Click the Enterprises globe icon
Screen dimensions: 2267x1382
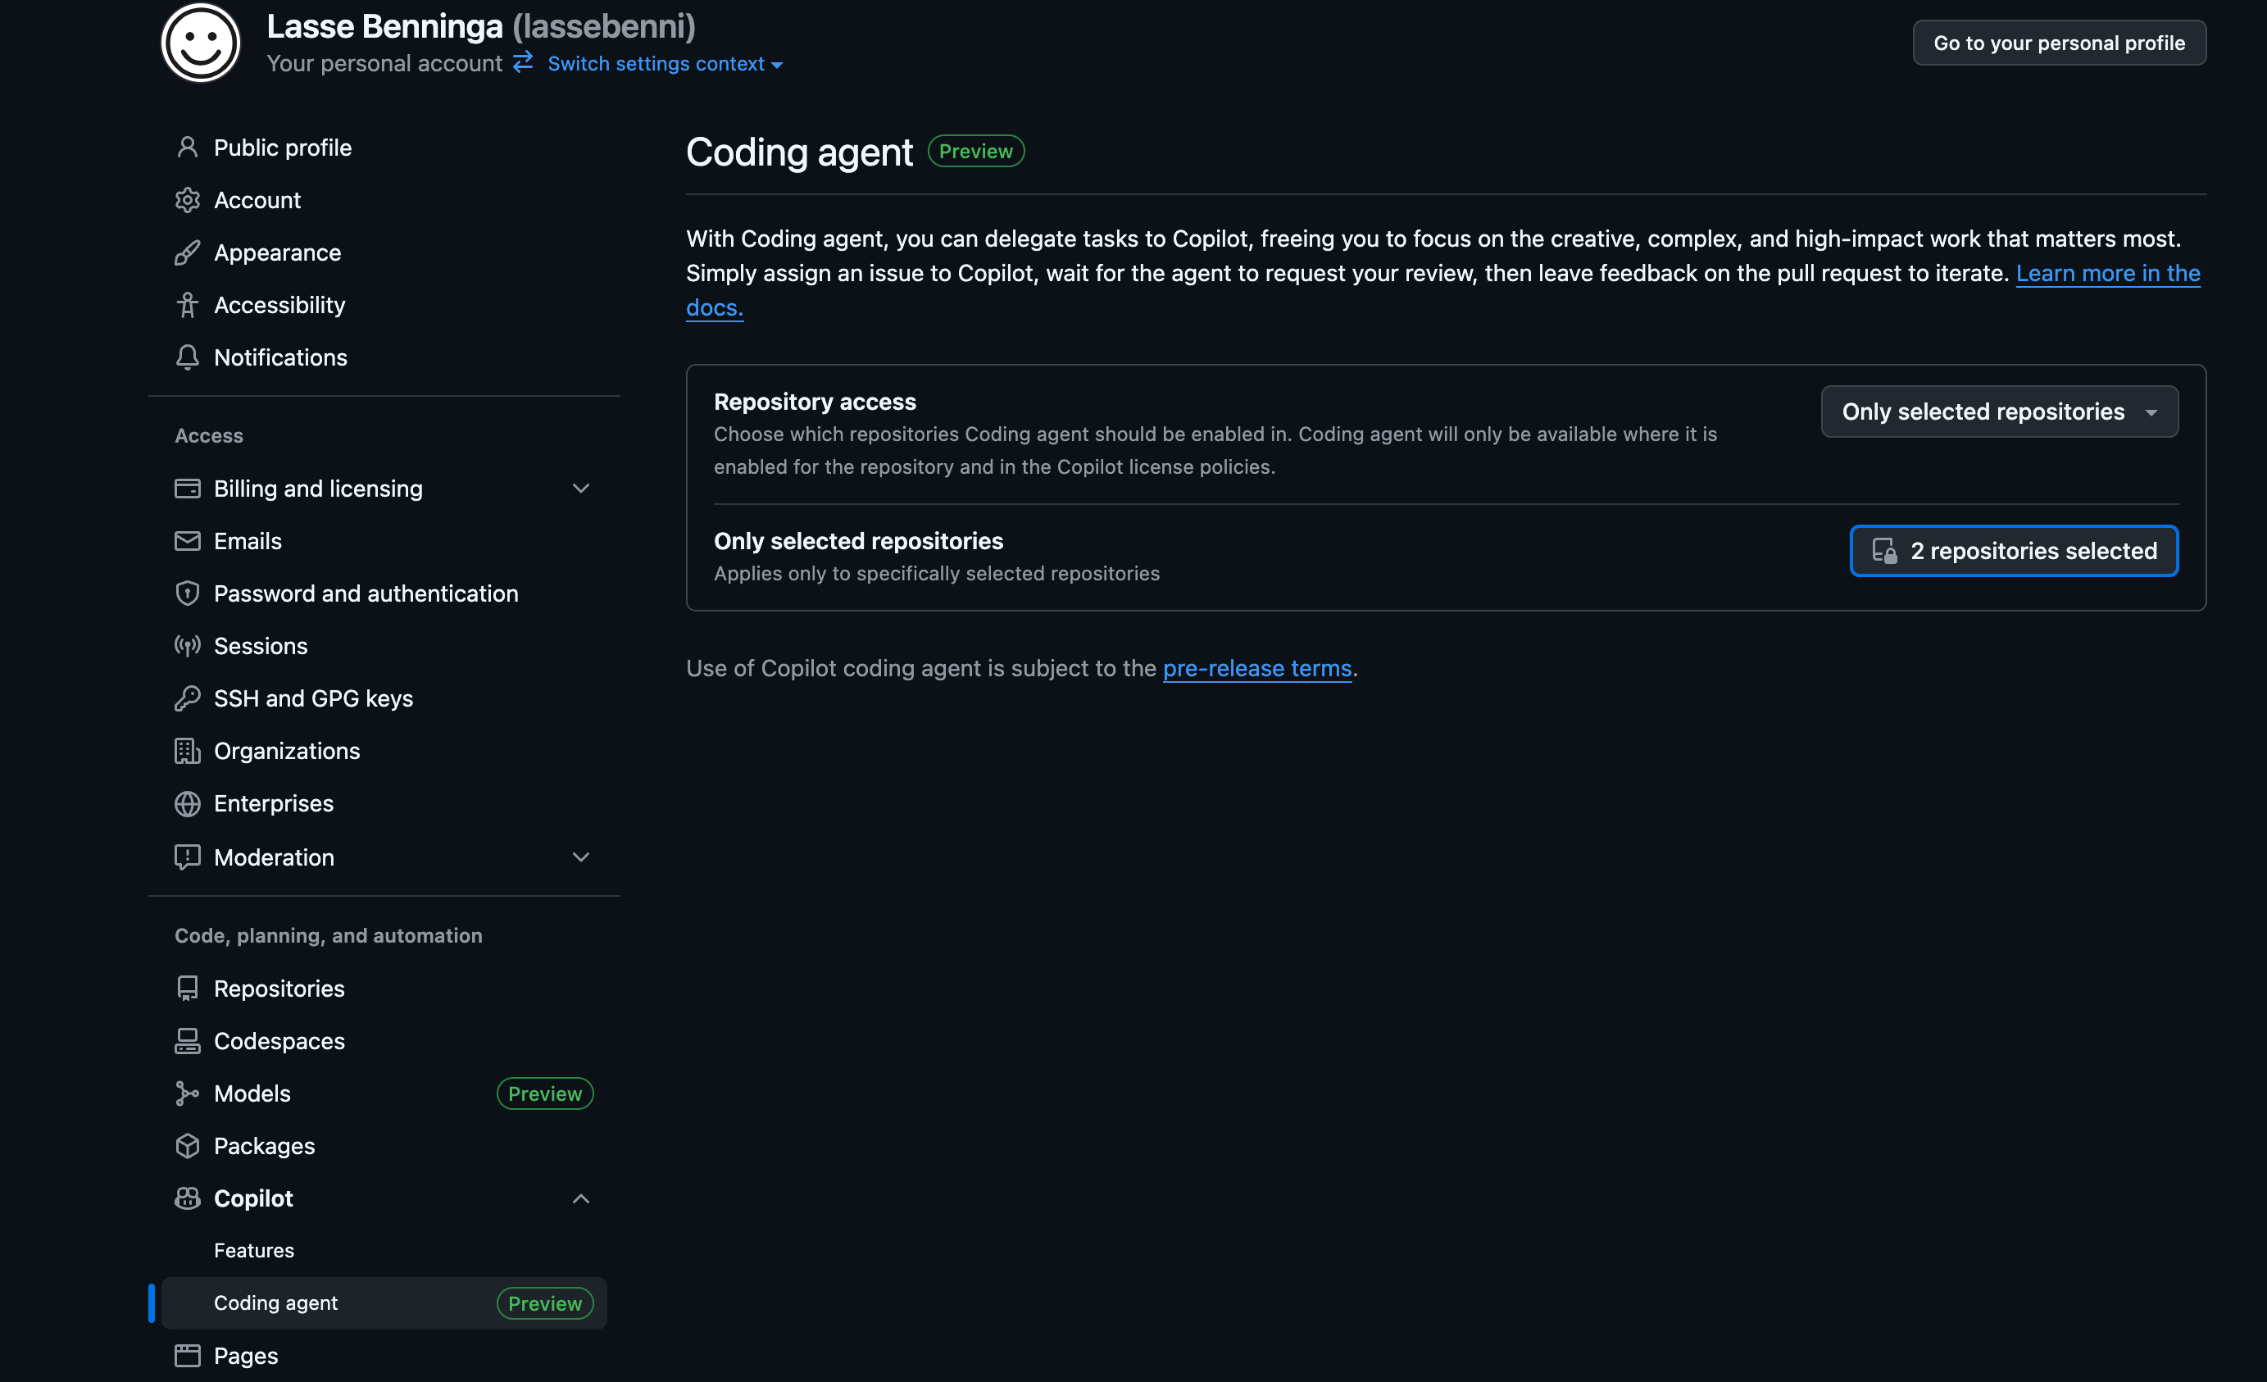pos(188,803)
